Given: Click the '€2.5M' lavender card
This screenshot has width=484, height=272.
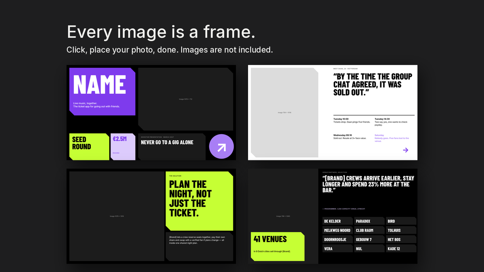Looking at the screenshot, I should click(x=123, y=147).
